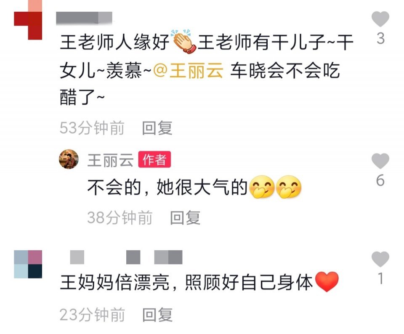Open the blurred username of first commenter
Screen dimensions: 404x334
pos(84,18)
